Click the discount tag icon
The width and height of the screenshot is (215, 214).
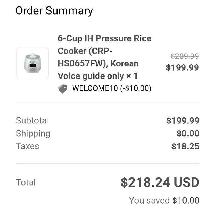point(63,88)
